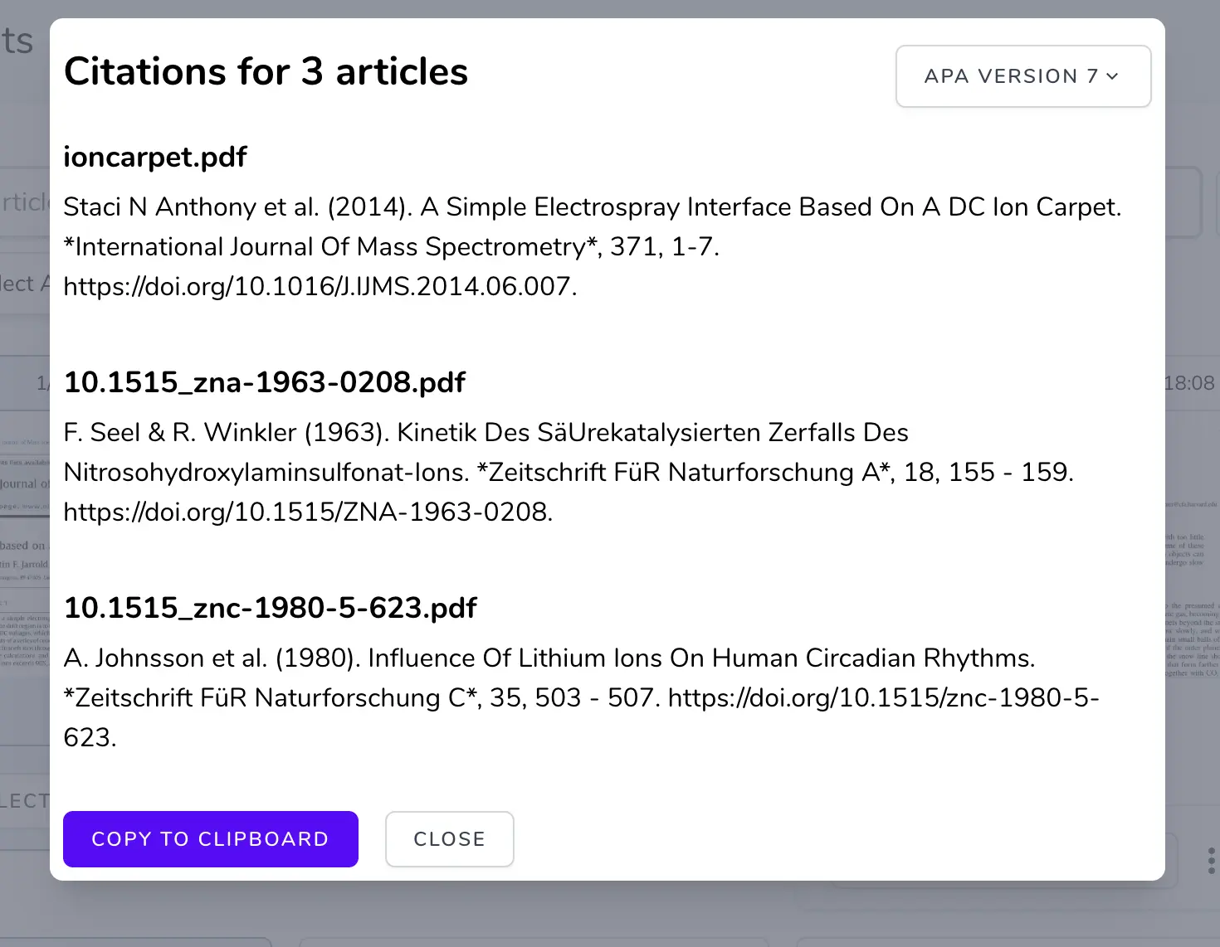Click the Staci N Anthony et al. citation line
The height and width of the screenshot is (947, 1220).
click(x=593, y=206)
